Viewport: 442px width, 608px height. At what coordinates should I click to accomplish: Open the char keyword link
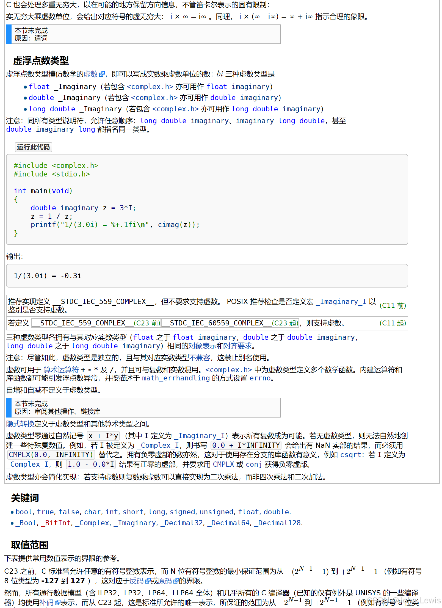[92, 512]
